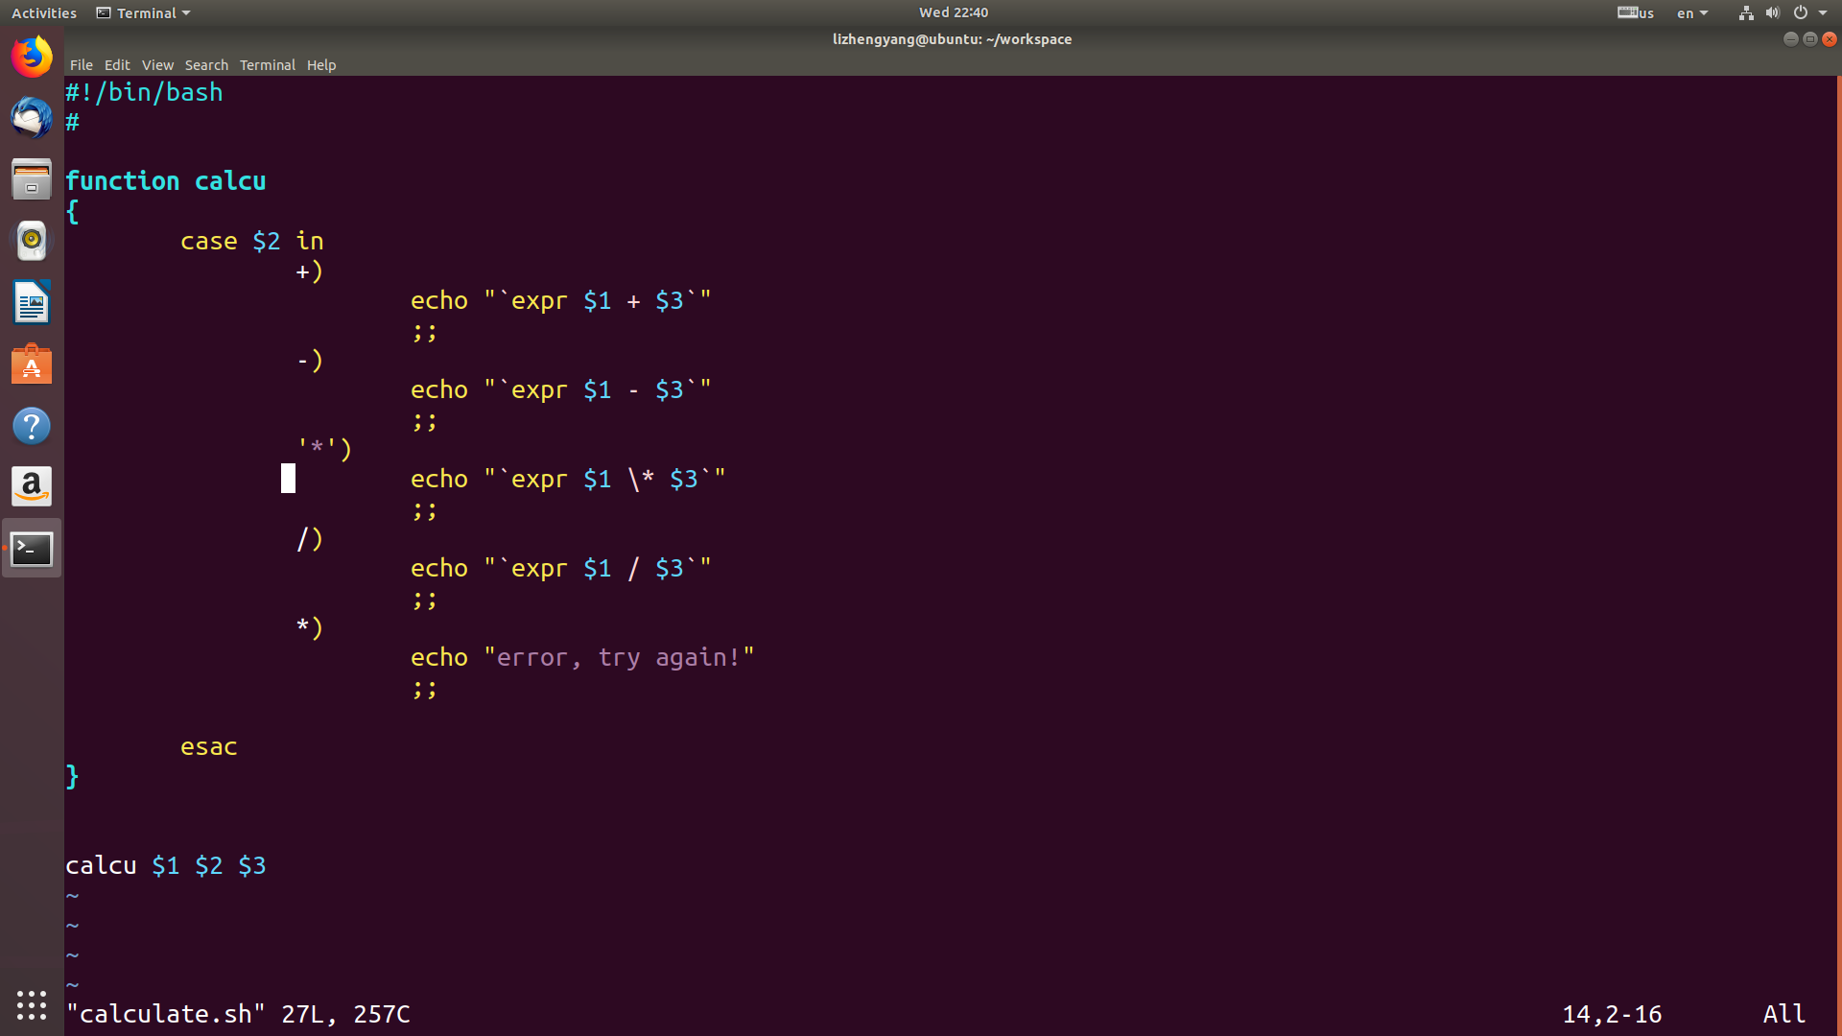This screenshot has width=1842, height=1036.
Task: Open Firefox from the dock
Action: [32, 58]
